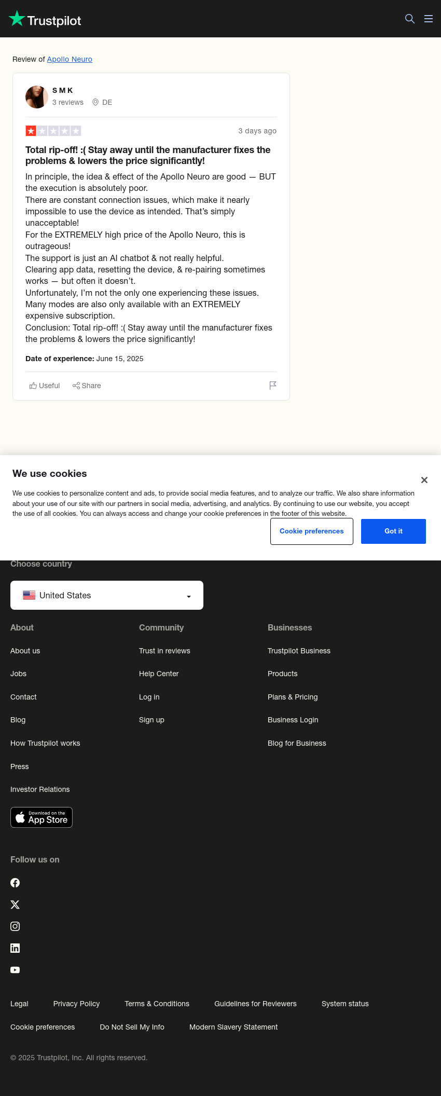441x1096 pixels.
Task: Open Blog for Business
Action: [297, 743]
